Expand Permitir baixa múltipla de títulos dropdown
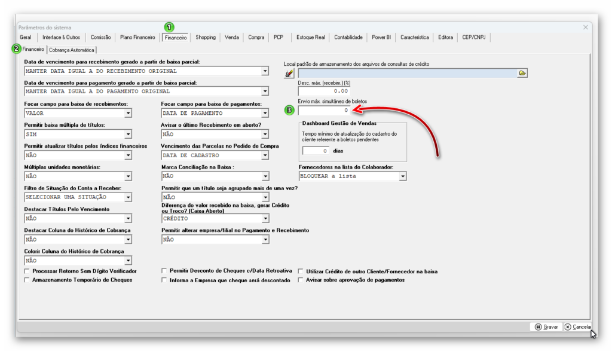This screenshot has width=612, height=351. coord(128,135)
